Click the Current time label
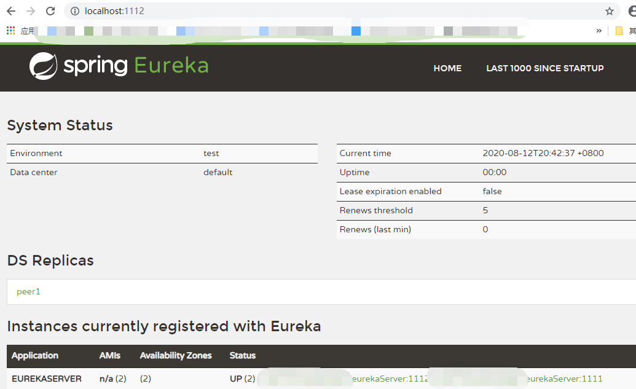The width and height of the screenshot is (636, 389). [x=365, y=154]
